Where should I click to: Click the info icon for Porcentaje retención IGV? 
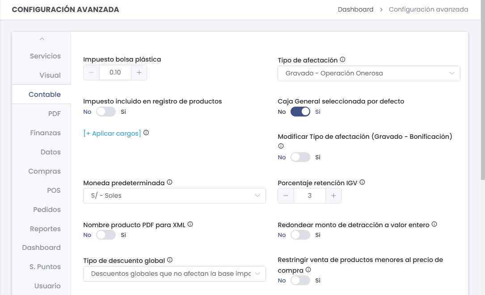[362, 182]
